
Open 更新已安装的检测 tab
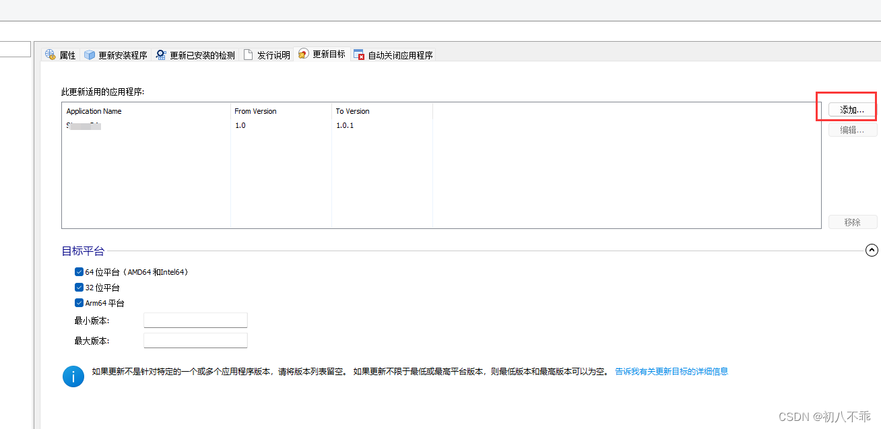195,55
